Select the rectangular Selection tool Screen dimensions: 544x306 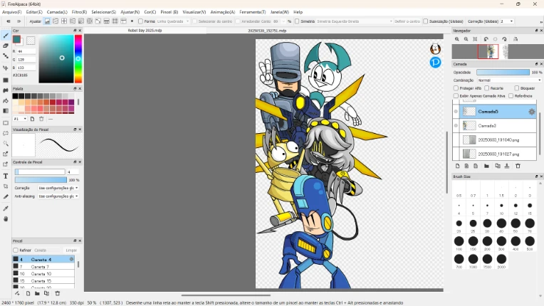[x=6, y=123]
